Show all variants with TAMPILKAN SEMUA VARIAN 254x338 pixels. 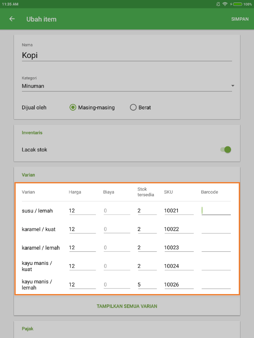[x=127, y=306]
